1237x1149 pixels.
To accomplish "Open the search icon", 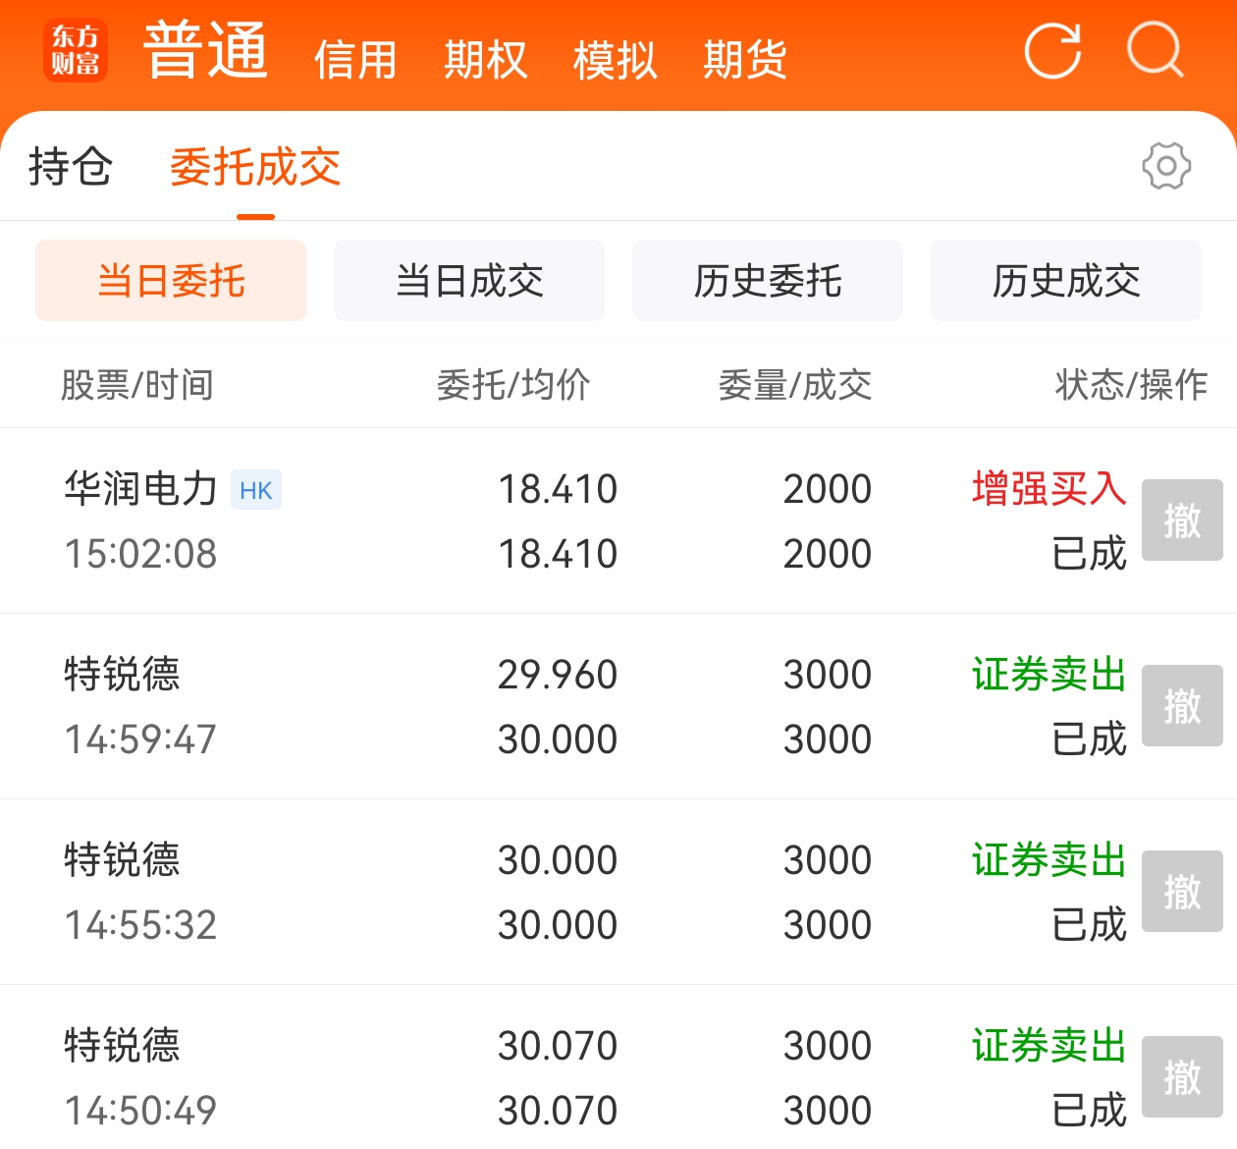I will point(1156,49).
